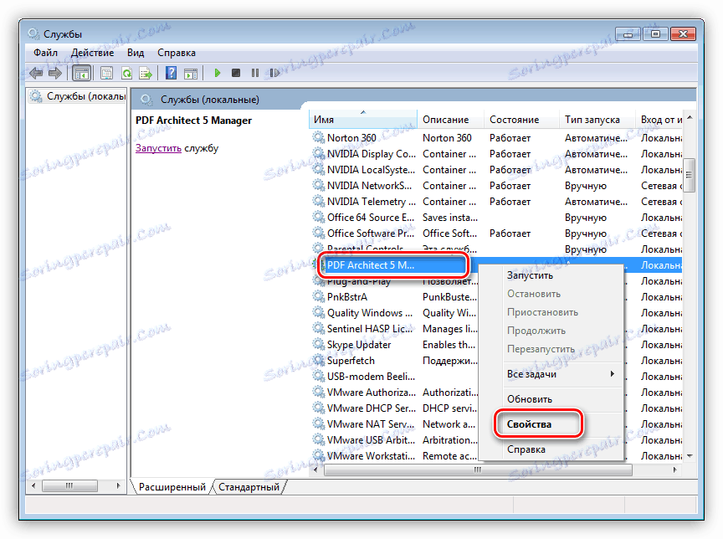
Task: Click the Restart service icon
Action: [274, 73]
